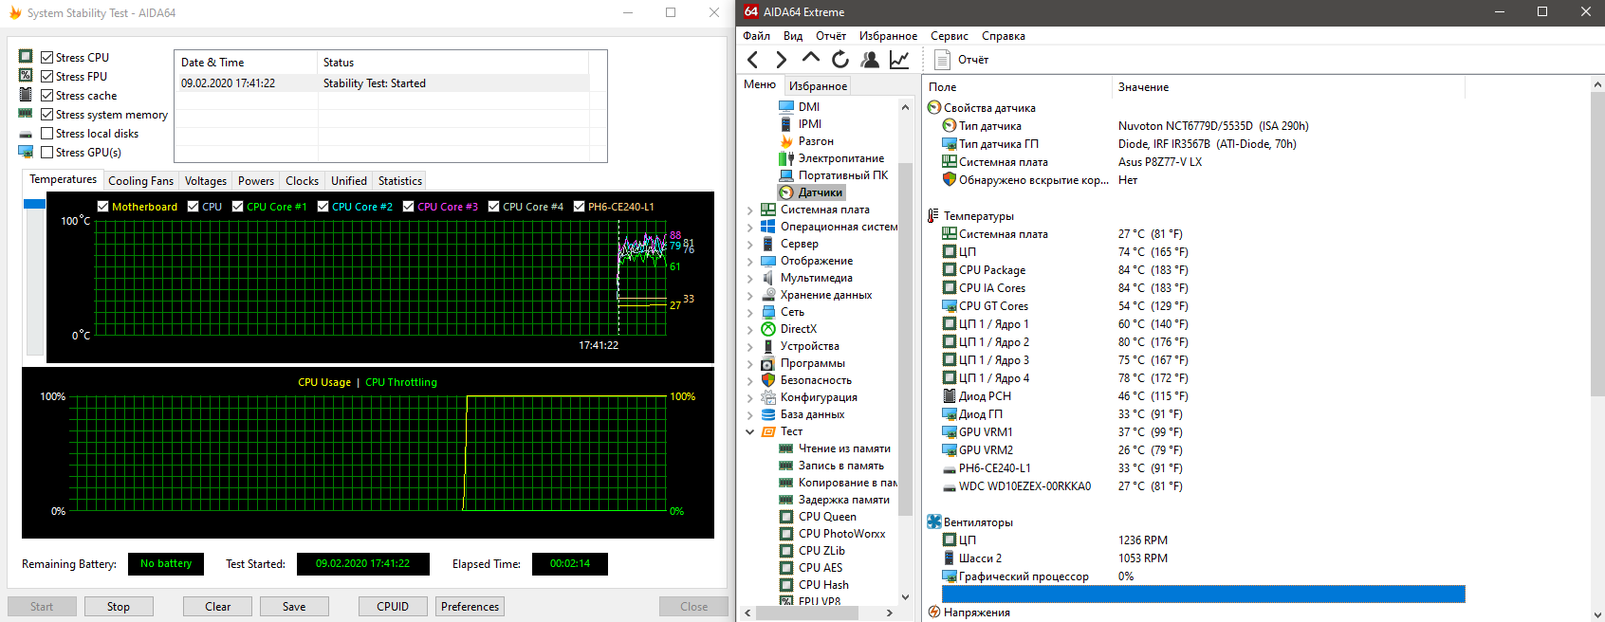Switch to Cooling Fans tab
1605x622 pixels.
(140, 181)
